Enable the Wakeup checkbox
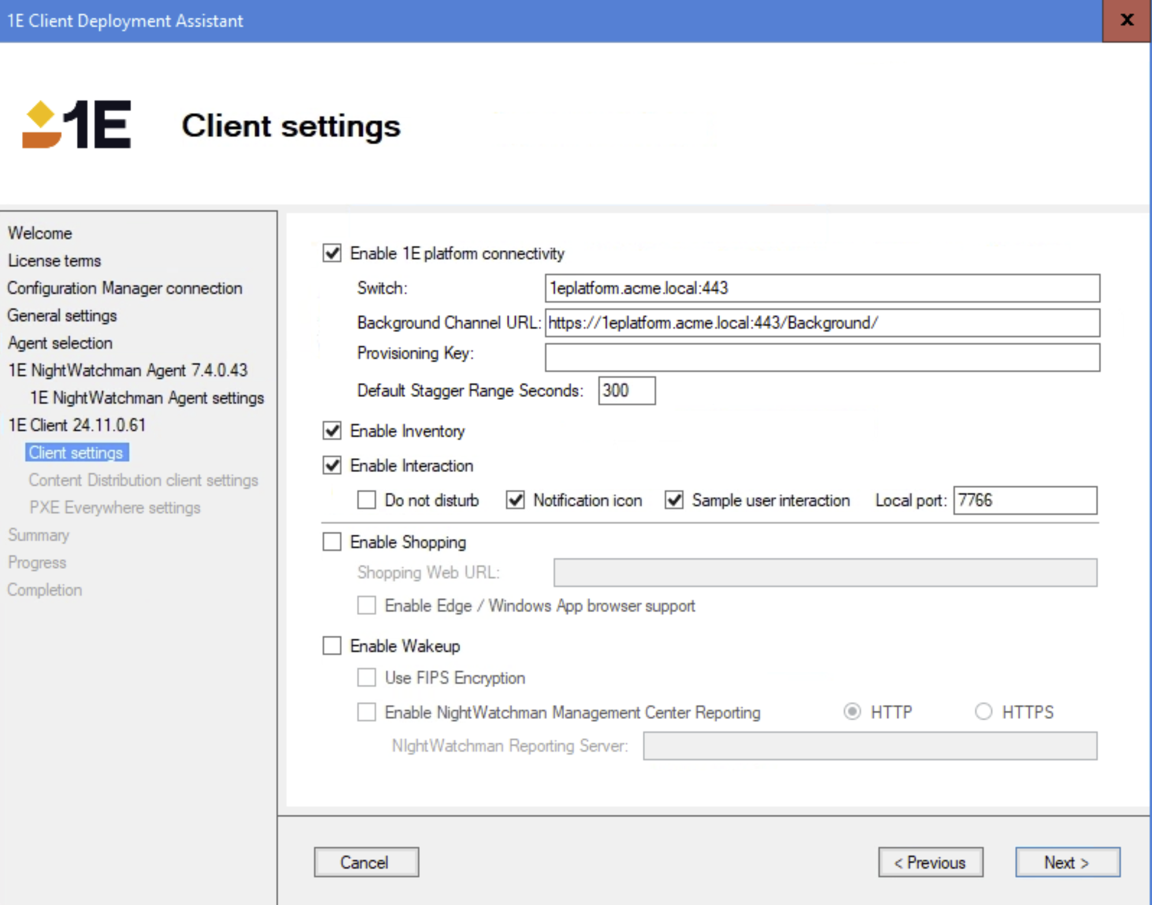Image resolution: width=1152 pixels, height=905 pixels. click(x=332, y=646)
